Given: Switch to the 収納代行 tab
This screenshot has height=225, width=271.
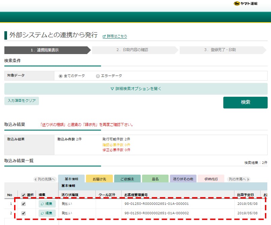Looking at the screenshot, I should click(x=211, y=179).
